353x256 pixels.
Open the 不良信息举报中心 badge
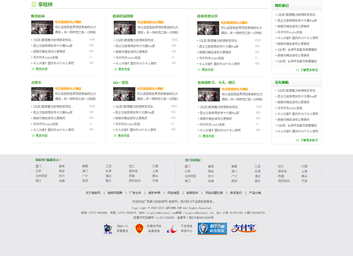pos(180,229)
